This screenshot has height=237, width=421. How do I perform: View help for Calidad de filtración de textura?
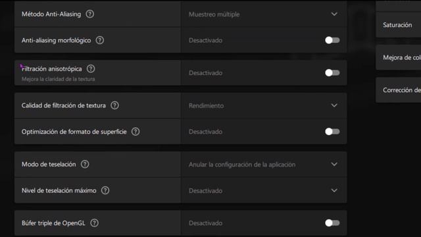pos(114,105)
